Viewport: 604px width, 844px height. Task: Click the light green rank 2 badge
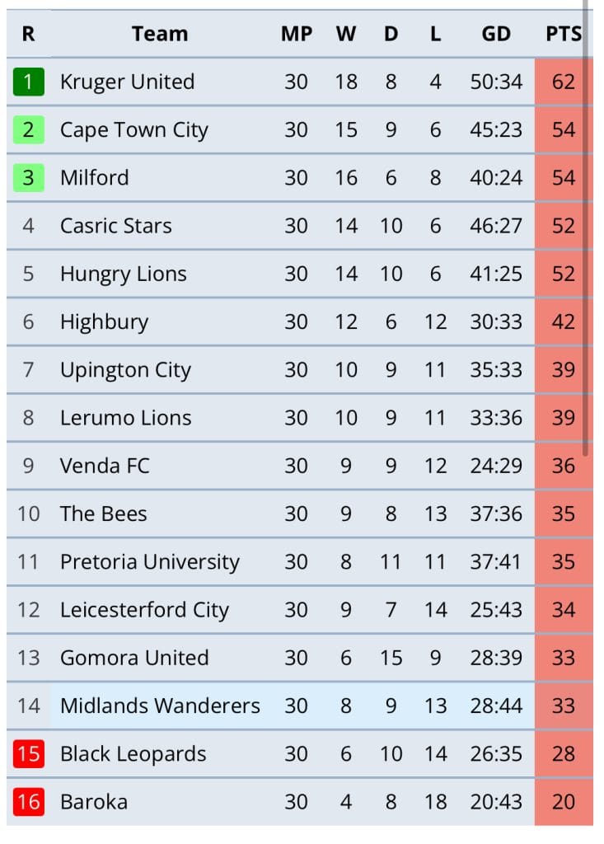point(29,129)
